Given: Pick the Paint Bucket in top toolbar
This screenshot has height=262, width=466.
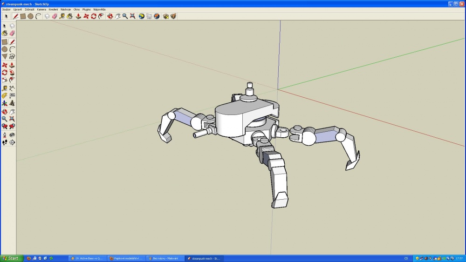Looking at the screenshot, I should point(69,16).
